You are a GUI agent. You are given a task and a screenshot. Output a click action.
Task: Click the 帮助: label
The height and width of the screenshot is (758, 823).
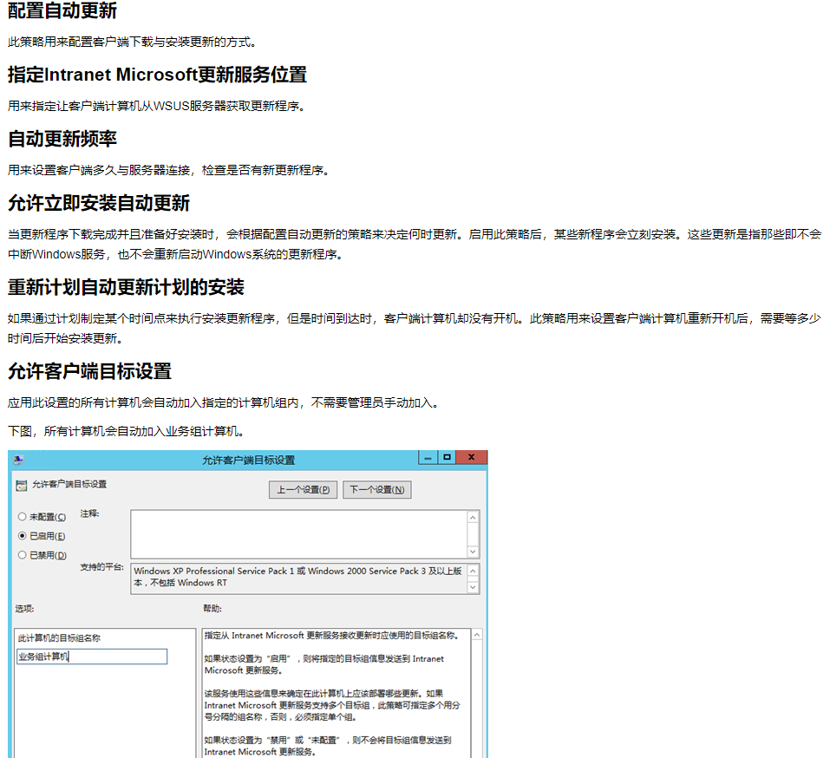pos(212,609)
